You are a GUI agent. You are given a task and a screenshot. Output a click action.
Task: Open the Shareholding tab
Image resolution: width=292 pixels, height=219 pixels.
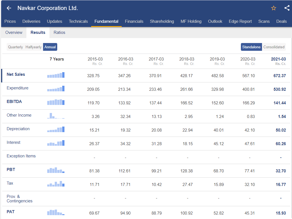tap(162, 21)
